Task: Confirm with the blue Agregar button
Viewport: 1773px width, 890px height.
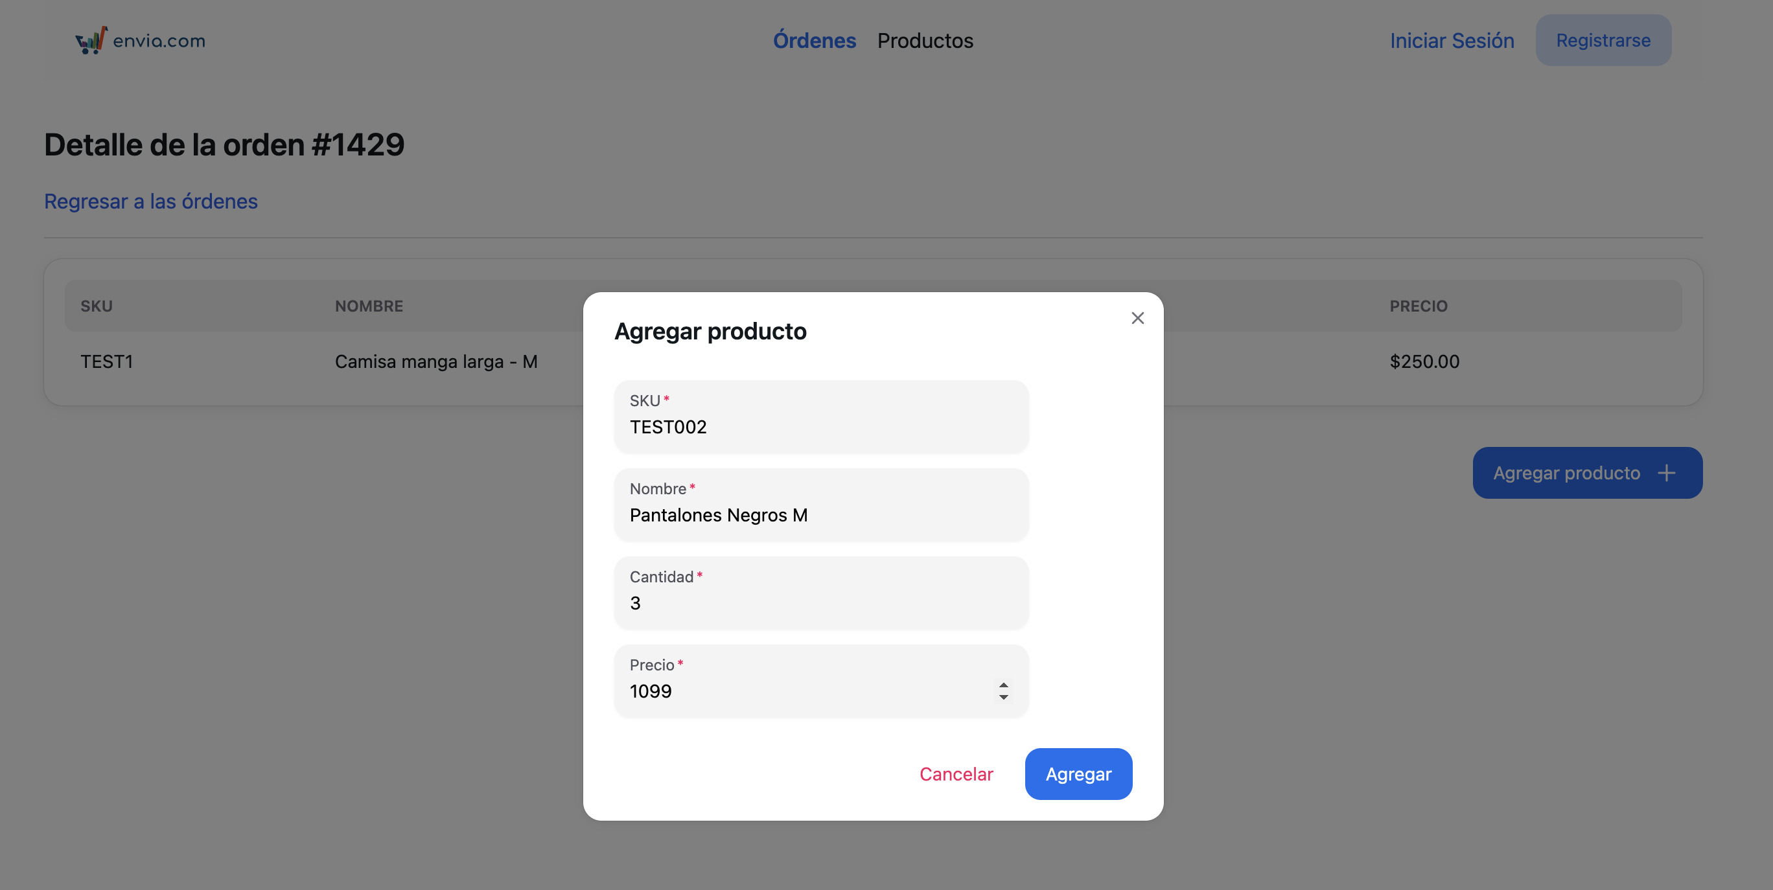Action: click(x=1078, y=774)
